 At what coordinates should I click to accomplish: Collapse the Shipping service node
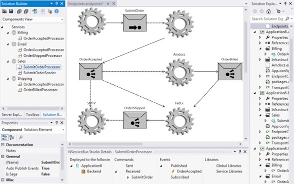(x=8, y=79)
